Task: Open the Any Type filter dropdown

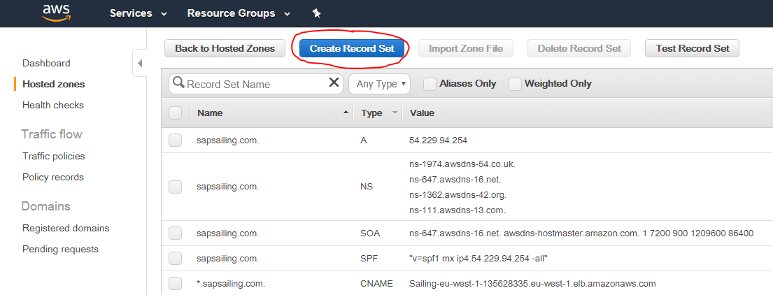Action: pyautogui.click(x=379, y=84)
